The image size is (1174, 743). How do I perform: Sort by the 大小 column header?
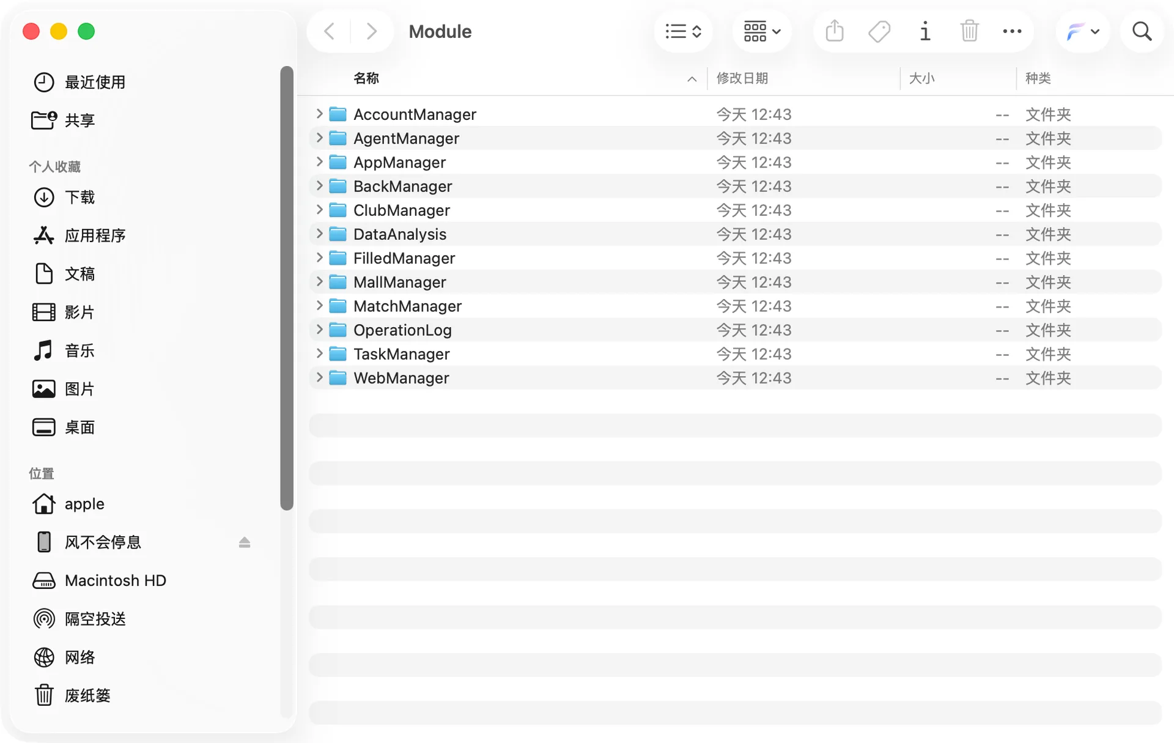(921, 78)
